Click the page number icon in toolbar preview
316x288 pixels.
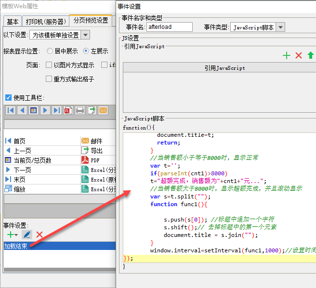pyautogui.click(x=33, y=110)
